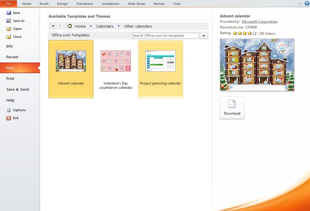The image size is (310, 211).
Task: Click the Search Office.com templates field
Action: [165, 36]
